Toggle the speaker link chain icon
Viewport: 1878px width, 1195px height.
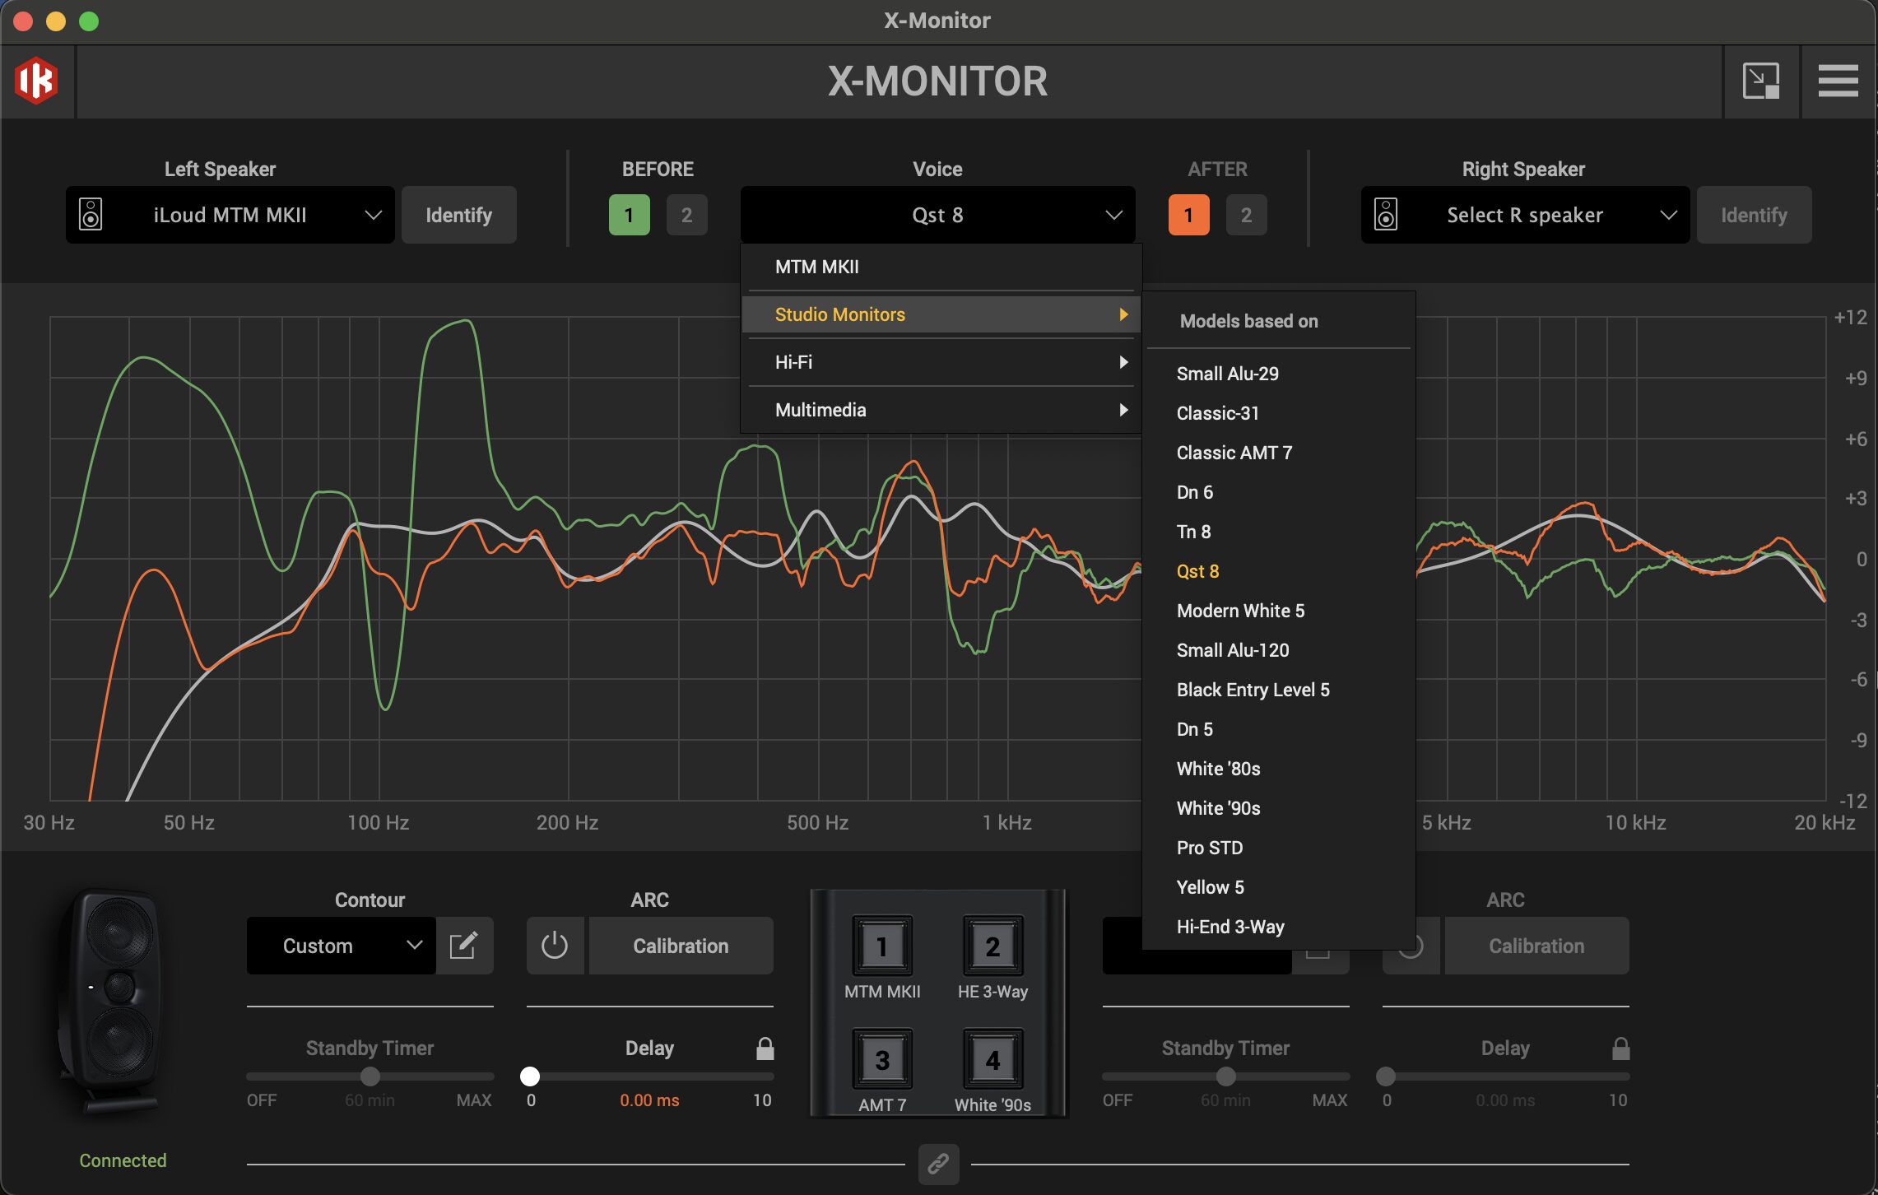point(938,1164)
